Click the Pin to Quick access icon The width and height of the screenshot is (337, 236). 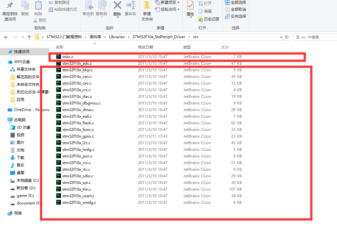[x=10, y=6]
